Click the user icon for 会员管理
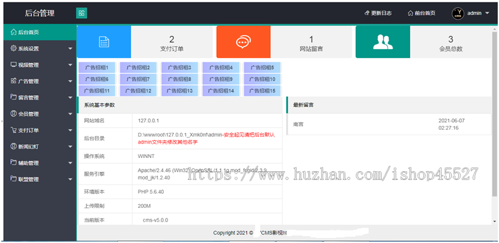Viewport: 499px width, 243px height. pyautogui.click(x=13, y=113)
